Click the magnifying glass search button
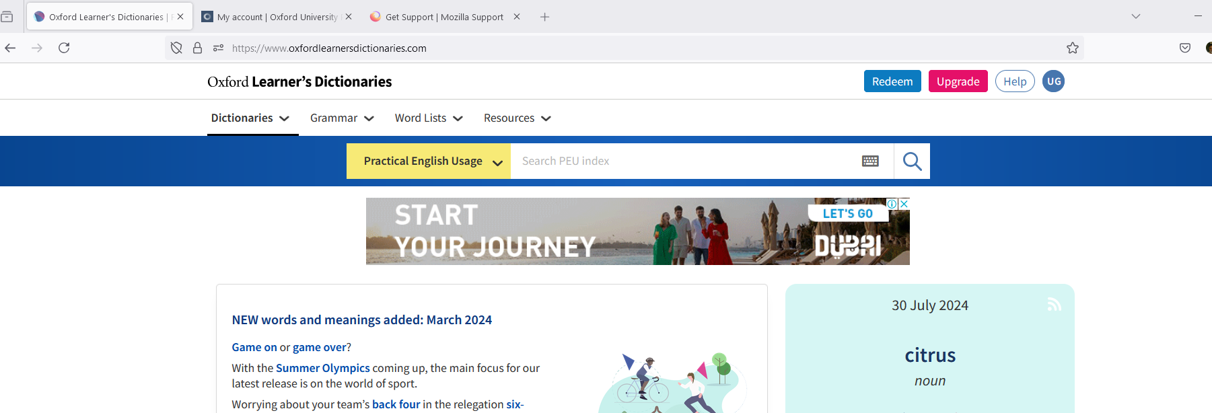1212x413 pixels. click(912, 161)
